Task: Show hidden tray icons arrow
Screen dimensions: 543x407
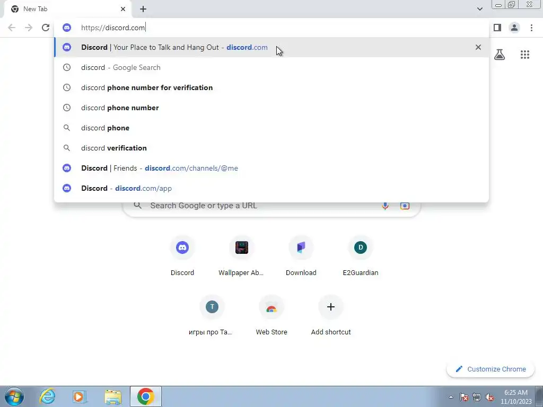Action: 451,397
